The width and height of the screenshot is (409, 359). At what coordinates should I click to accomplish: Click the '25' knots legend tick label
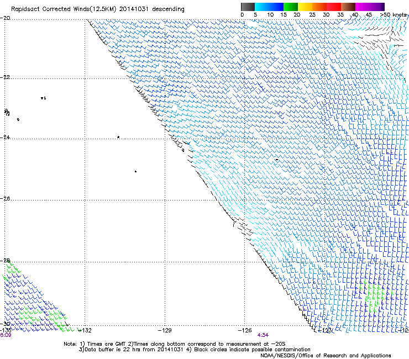point(312,15)
